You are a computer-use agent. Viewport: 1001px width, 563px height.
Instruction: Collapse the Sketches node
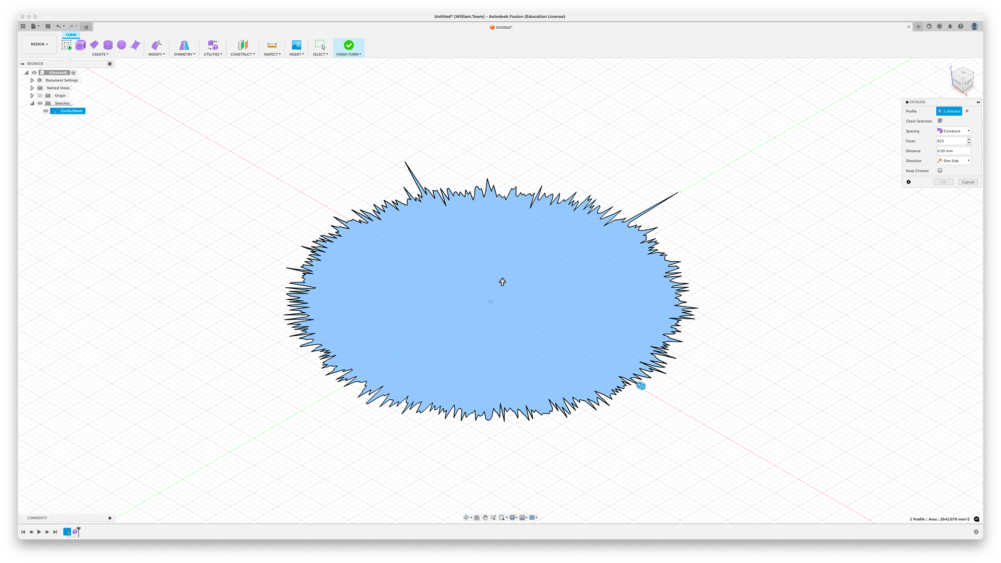tap(32, 103)
